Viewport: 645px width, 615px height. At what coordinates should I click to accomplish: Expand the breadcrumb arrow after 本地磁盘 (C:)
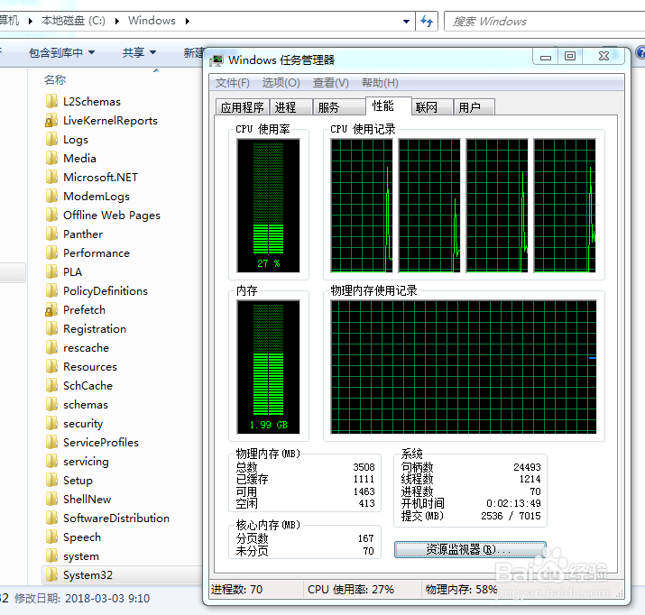click(117, 21)
